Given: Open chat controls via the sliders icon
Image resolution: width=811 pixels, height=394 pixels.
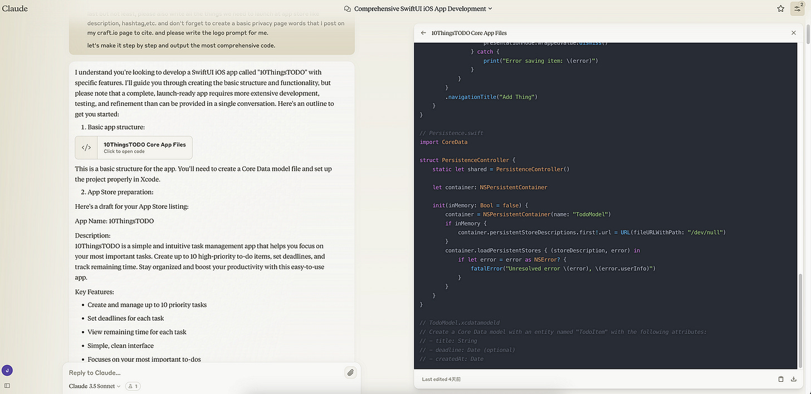Looking at the screenshot, I should (797, 8).
